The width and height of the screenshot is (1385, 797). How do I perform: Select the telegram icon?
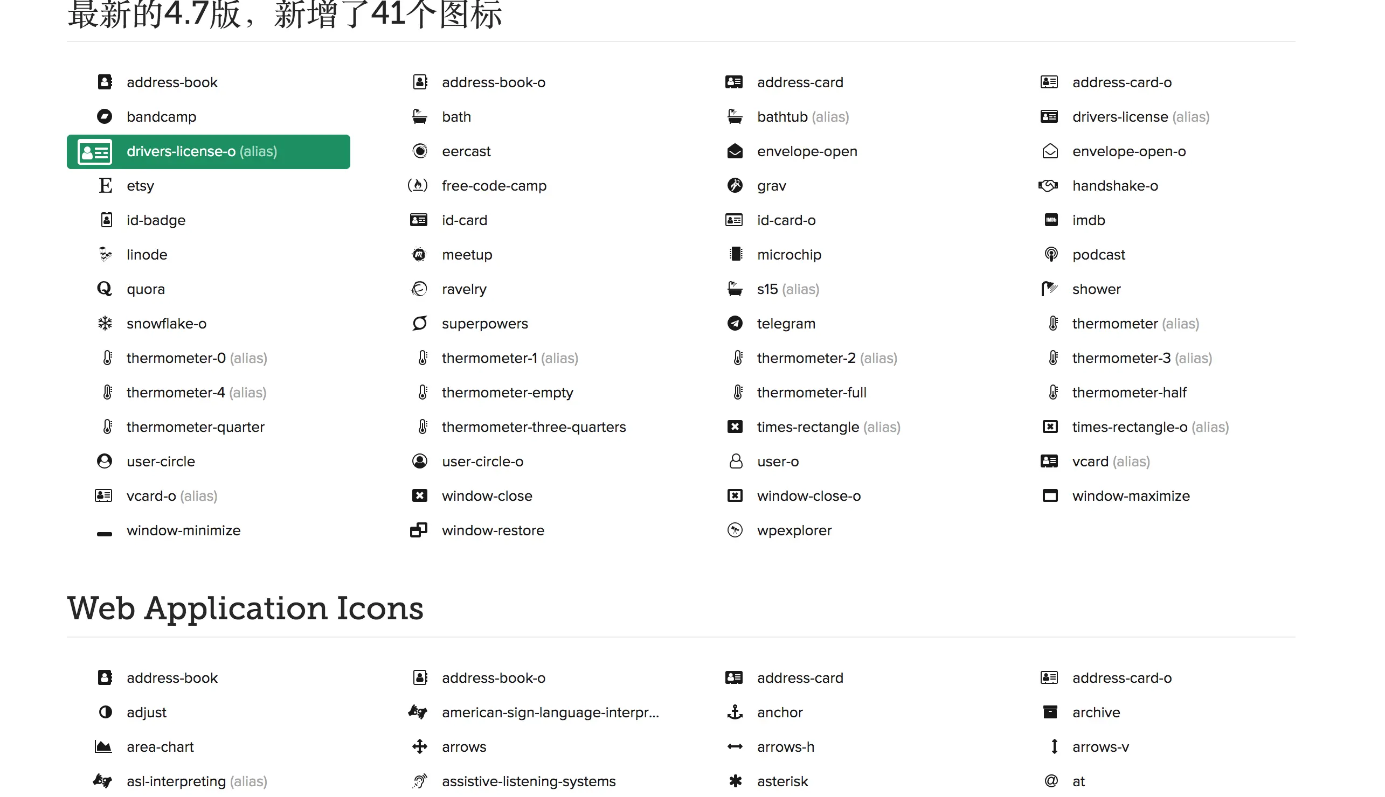[735, 324]
